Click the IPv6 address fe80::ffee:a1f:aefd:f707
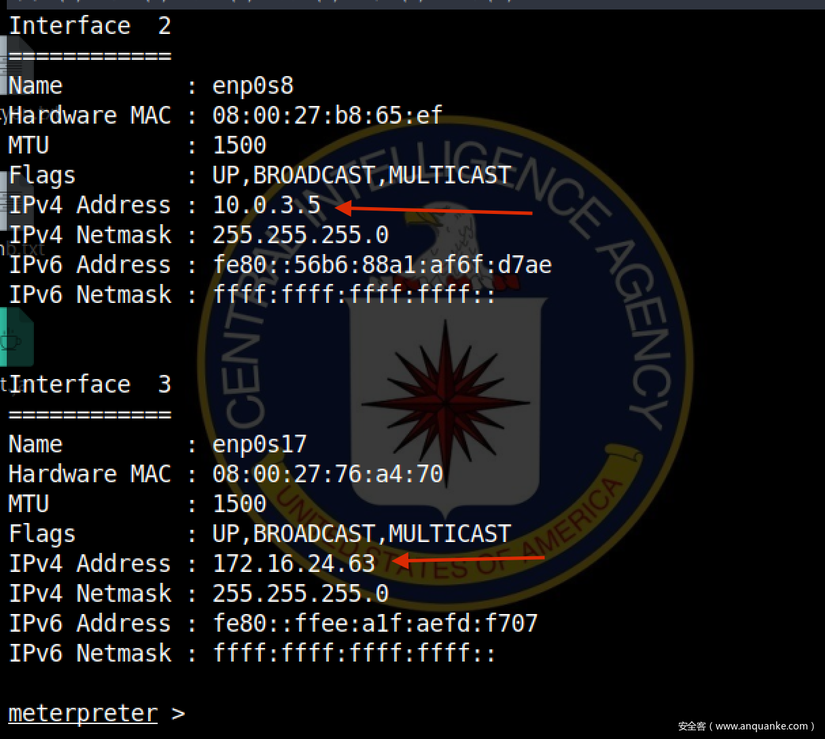This screenshot has width=825, height=739. click(x=375, y=623)
